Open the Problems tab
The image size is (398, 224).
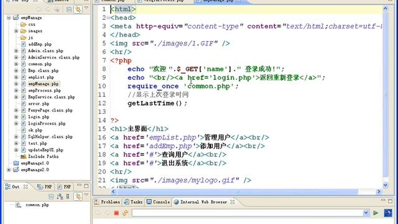107,202
